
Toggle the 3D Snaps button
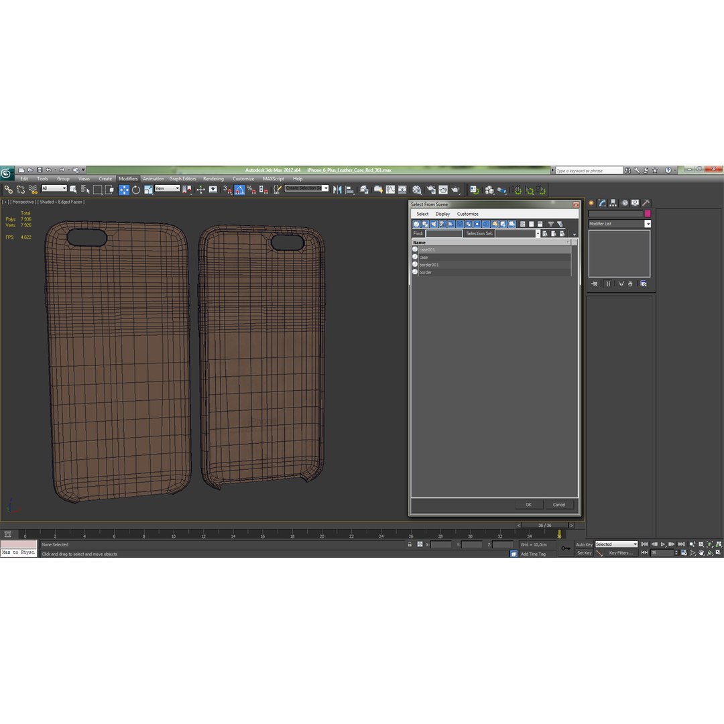tap(228, 190)
